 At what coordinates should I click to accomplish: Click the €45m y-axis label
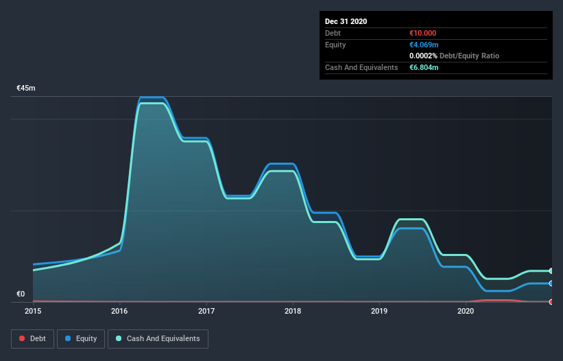pos(26,88)
